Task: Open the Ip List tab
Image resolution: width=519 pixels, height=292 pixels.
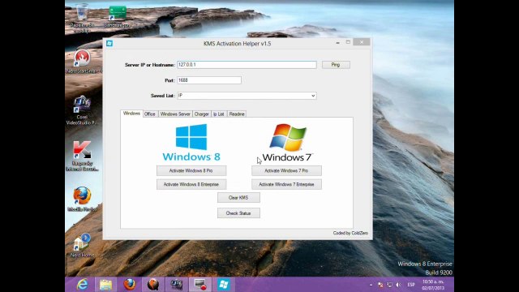Action: [x=218, y=114]
